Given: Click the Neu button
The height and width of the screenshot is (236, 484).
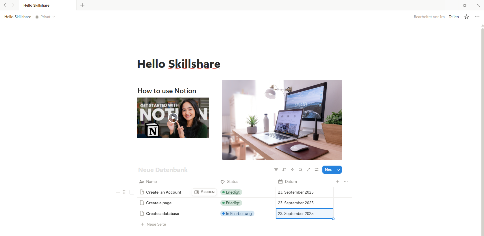Looking at the screenshot, I should [328, 170].
